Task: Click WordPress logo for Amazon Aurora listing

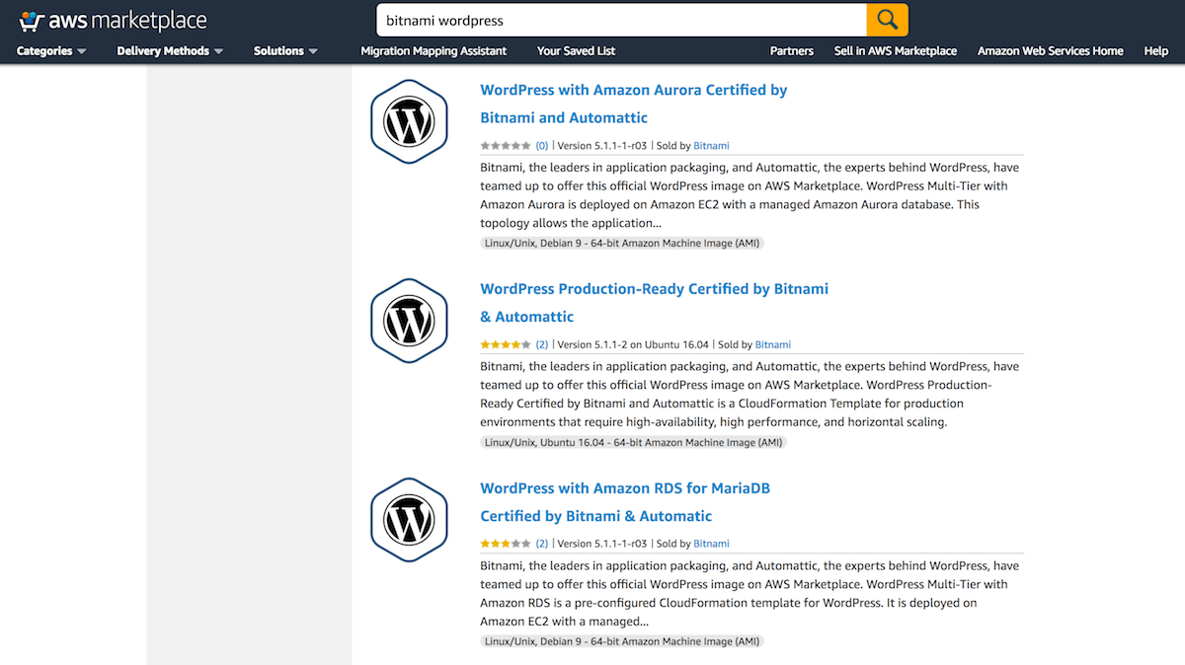Action: coord(409,121)
